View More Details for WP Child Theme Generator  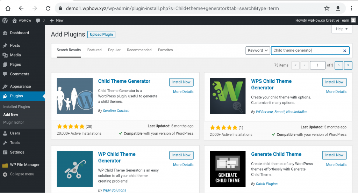[x=183, y=164]
